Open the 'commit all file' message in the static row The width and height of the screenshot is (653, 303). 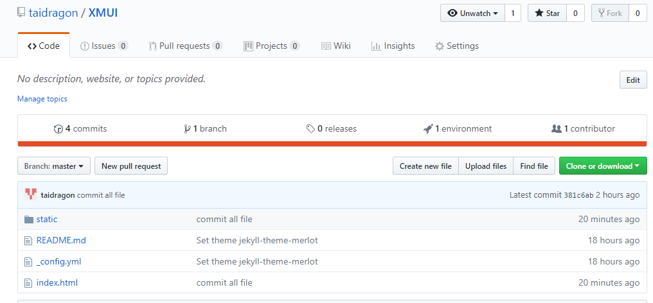(224, 219)
